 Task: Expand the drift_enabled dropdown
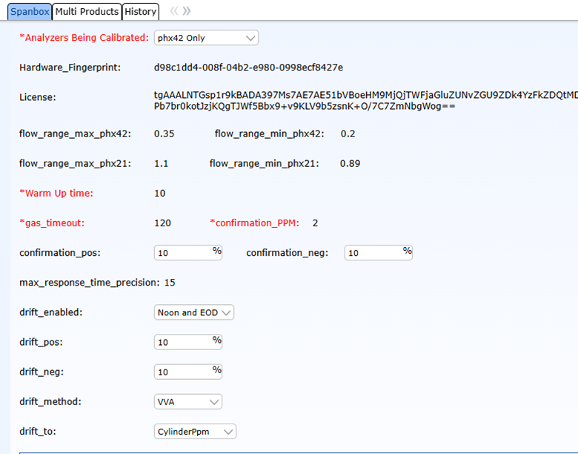[x=194, y=312]
